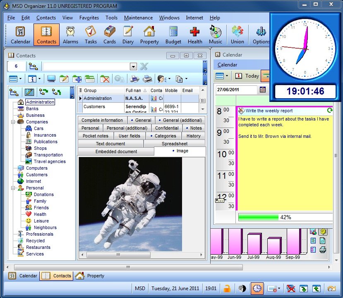Viewport: 343px width, 298px height.
Task: Open the speaking head icon dropdown
Action: pyautogui.click(x=169, y=79)
